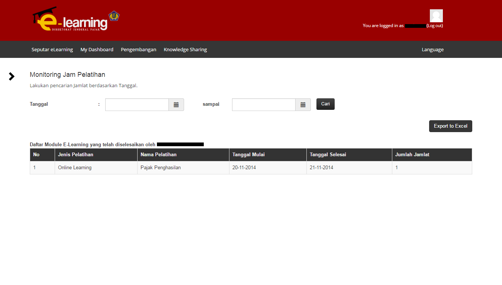Open the Knowledge Sharing dropdown
502x285 pixels.
tap(185, 49)
